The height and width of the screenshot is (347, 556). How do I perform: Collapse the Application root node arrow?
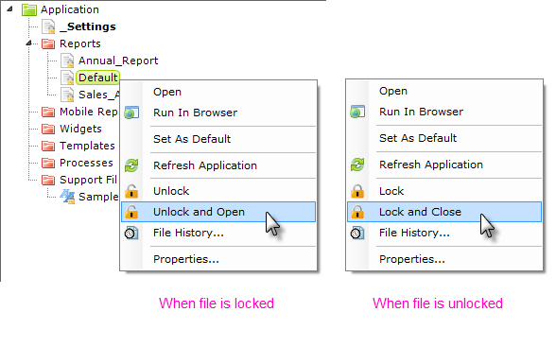[x=9, y=9]
